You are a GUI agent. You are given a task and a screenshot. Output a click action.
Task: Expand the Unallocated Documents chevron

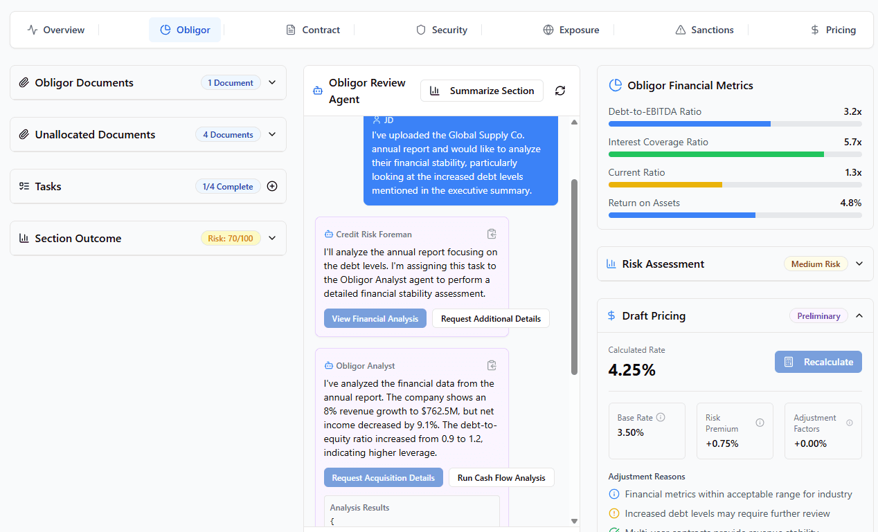click(x=272, y=134)
